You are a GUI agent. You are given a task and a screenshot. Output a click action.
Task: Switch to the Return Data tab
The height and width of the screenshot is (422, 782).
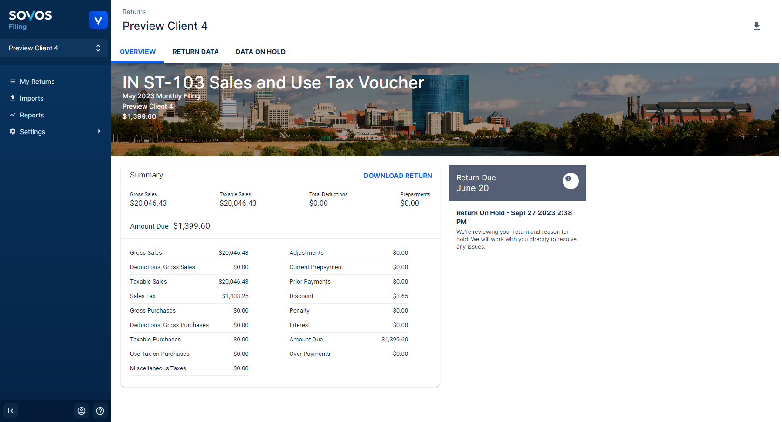195,52
